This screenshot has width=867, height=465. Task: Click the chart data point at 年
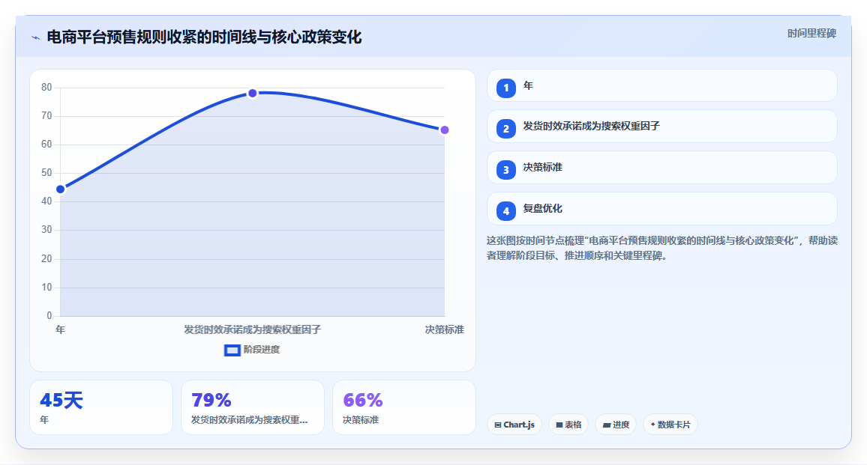coord(61,189)
